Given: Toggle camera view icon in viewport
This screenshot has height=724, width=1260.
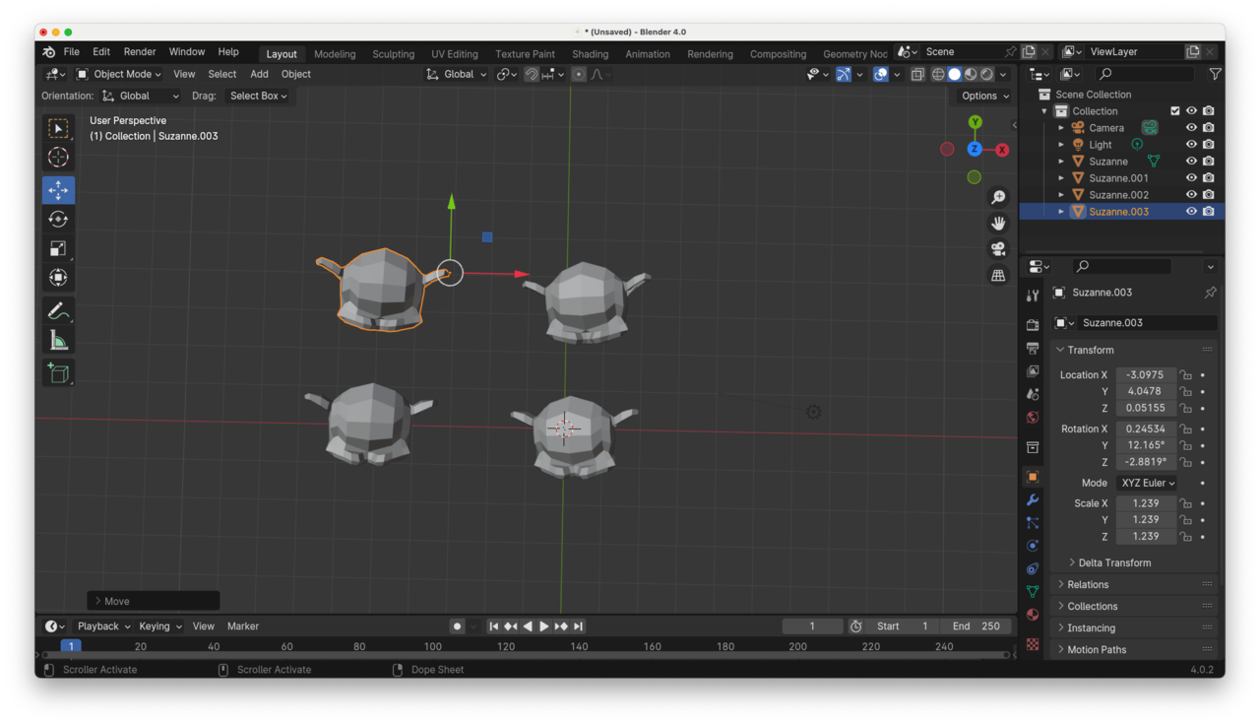Looking at the screenshot, I should click(998, 249).
